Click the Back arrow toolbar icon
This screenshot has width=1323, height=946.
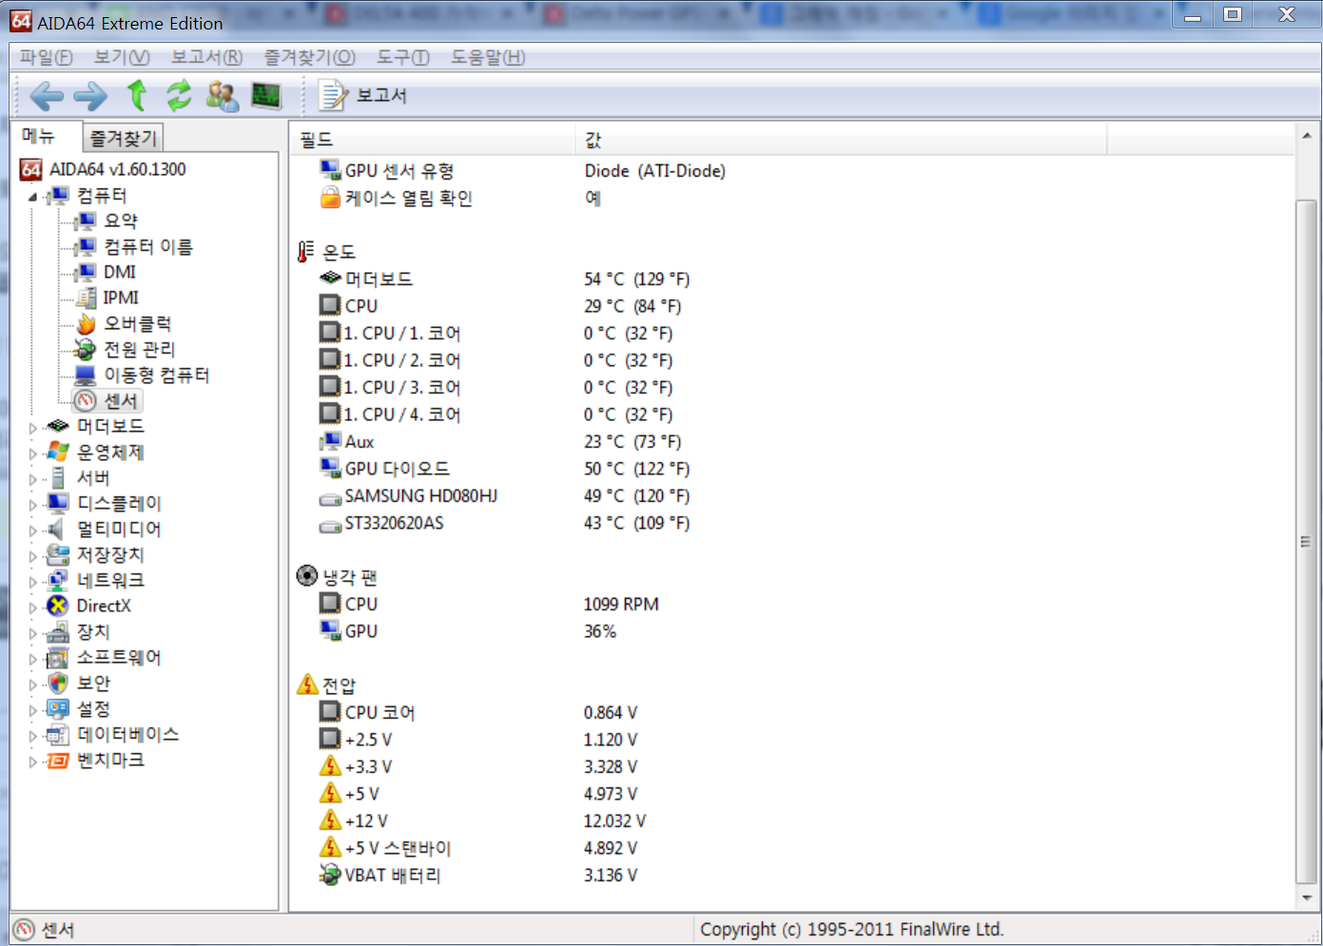click(47, 95)
